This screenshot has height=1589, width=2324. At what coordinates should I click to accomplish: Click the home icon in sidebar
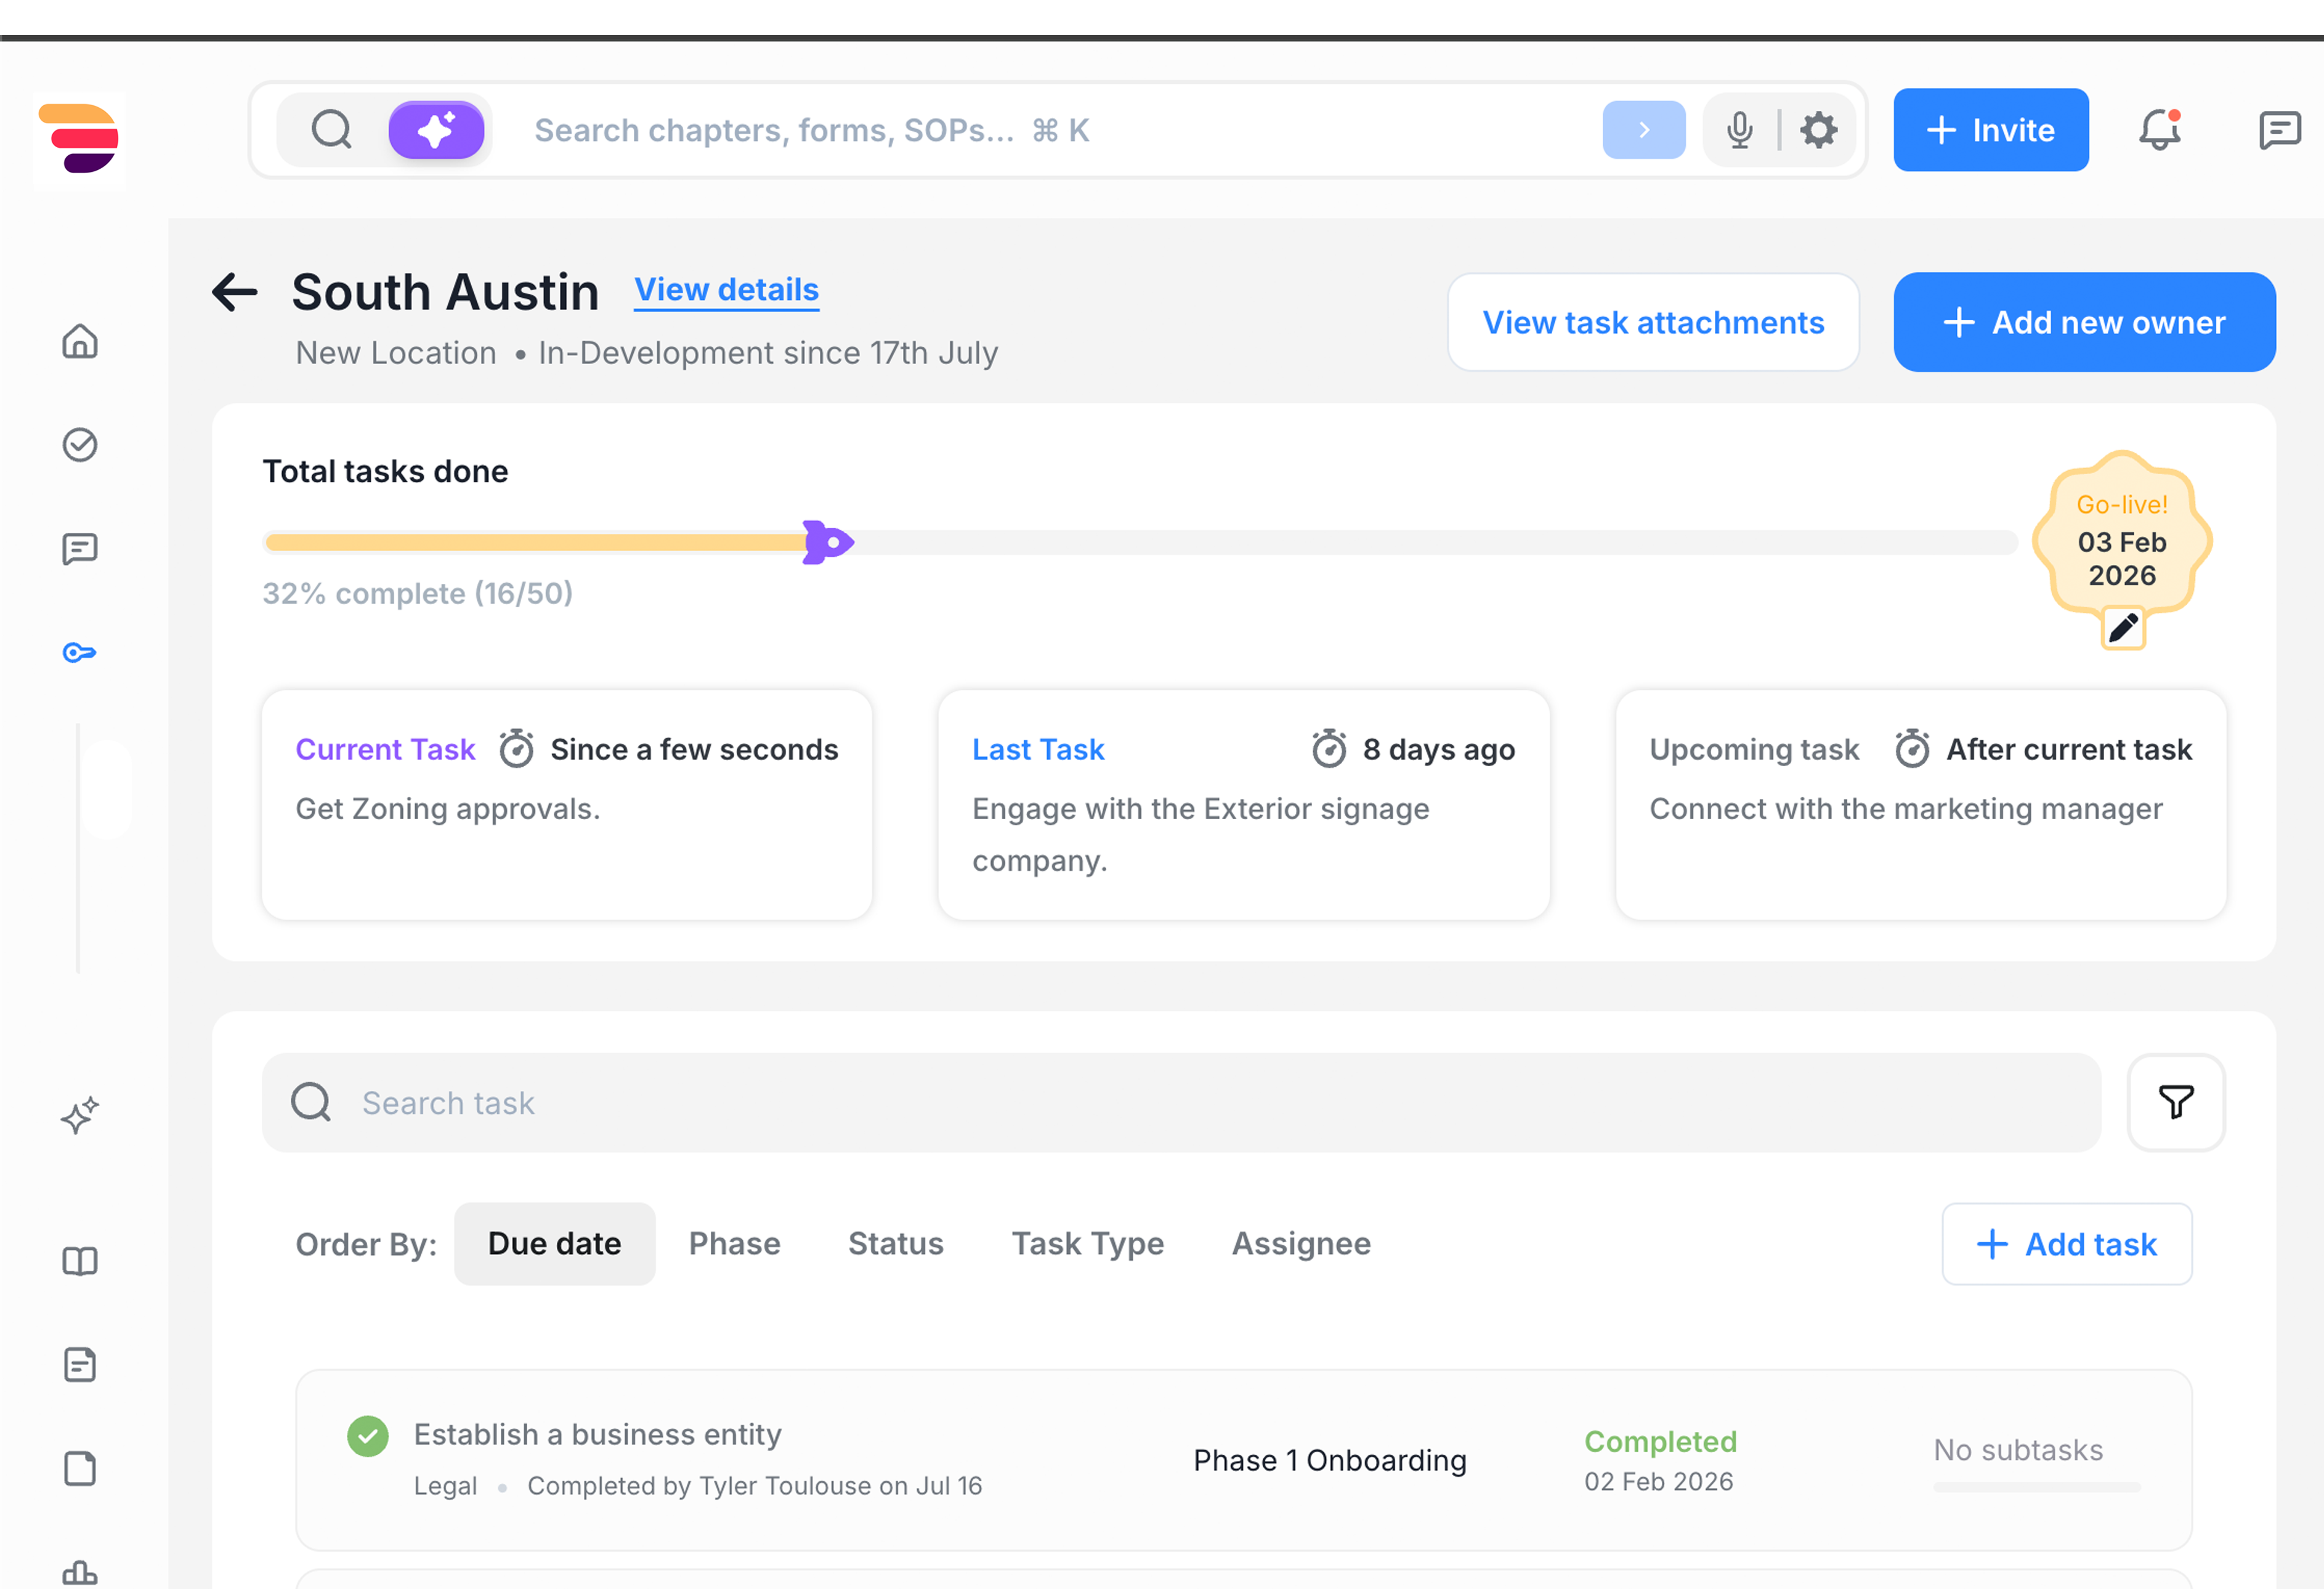[80, 341]
